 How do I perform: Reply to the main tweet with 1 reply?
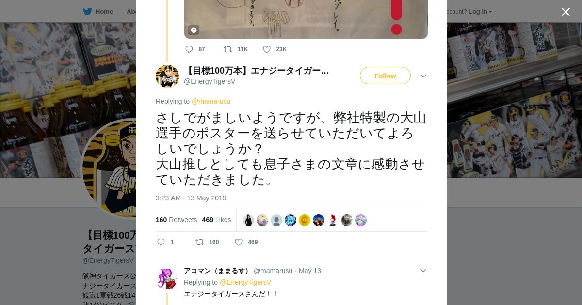(x=162, y=242)
